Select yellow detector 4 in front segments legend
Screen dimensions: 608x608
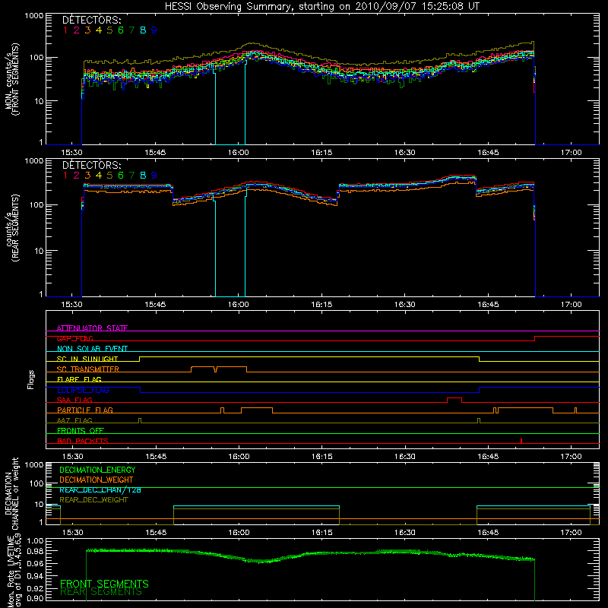click(x=99, y=30)
